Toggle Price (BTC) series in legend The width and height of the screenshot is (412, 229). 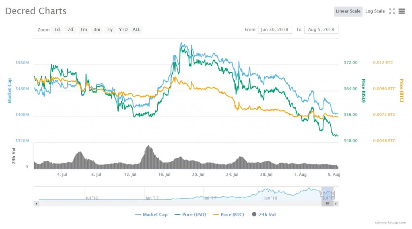pyautogui.click(x=229, y=215)
